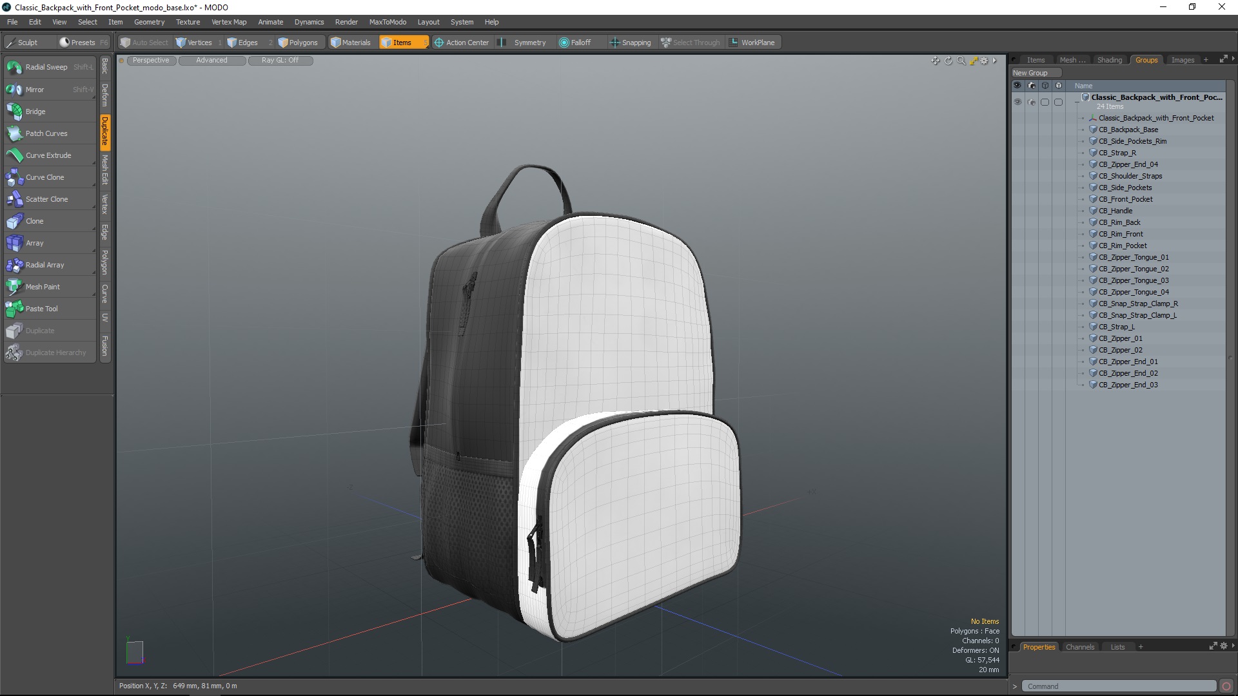Image resolution: width=1238 pixels, height=696 pixels.
Task: Switch to the Shading tab
Action: [x=1109, y=60]
